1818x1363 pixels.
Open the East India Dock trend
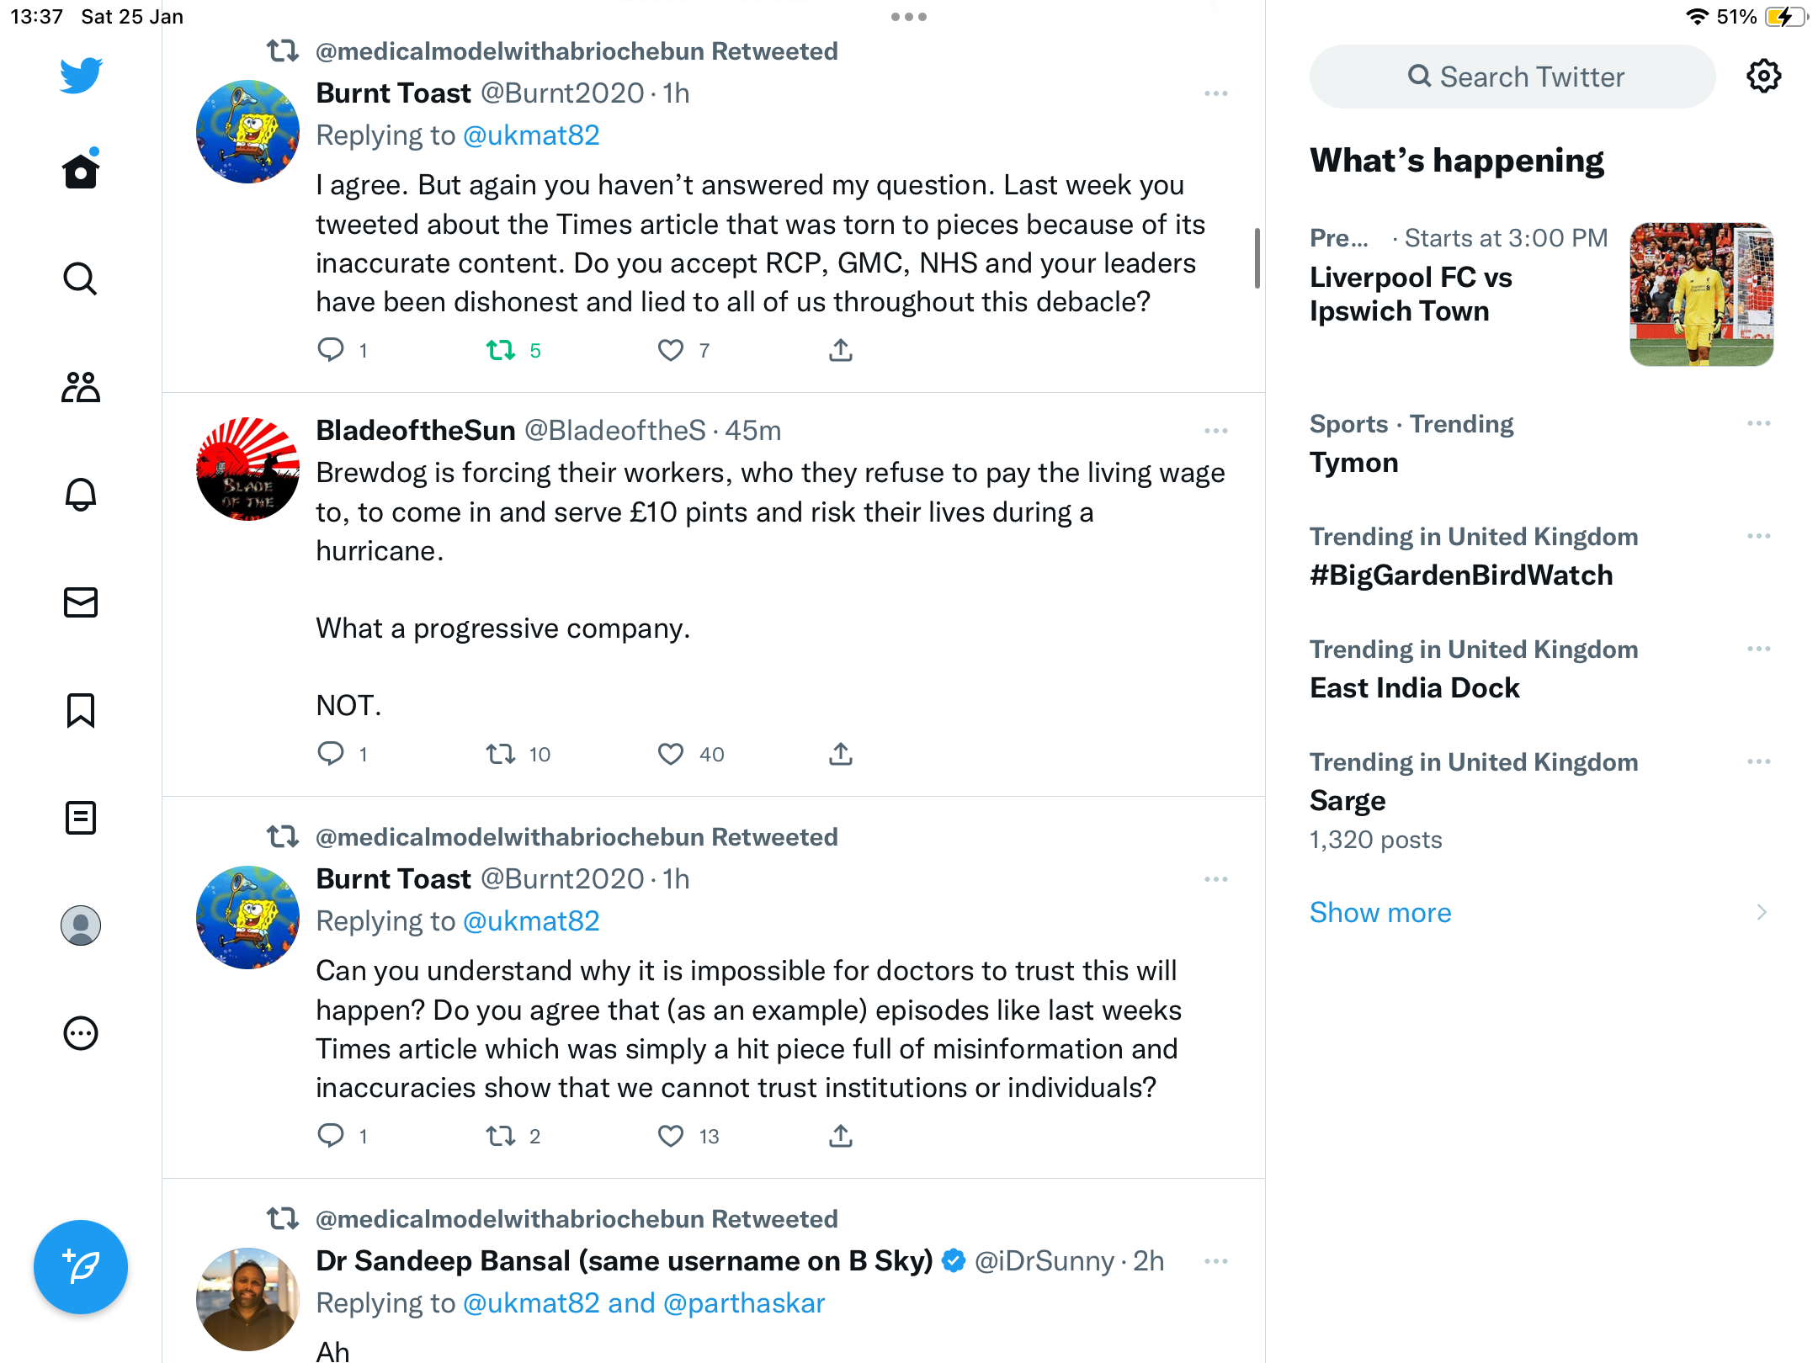click(x=1415, y=688)
